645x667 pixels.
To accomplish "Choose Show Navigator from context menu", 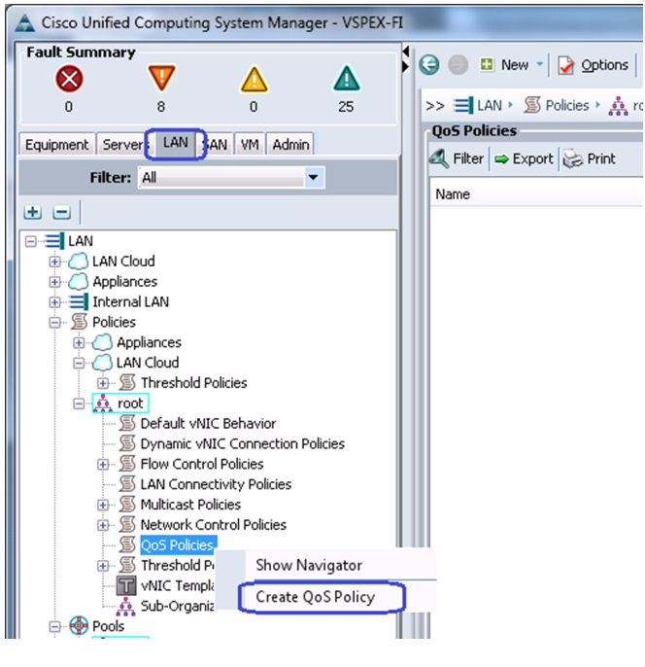I will pyautogui.click(x=309, y=565).
